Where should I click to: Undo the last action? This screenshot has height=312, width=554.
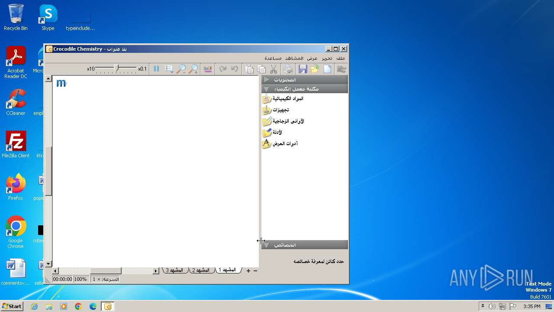pos(235,69)
